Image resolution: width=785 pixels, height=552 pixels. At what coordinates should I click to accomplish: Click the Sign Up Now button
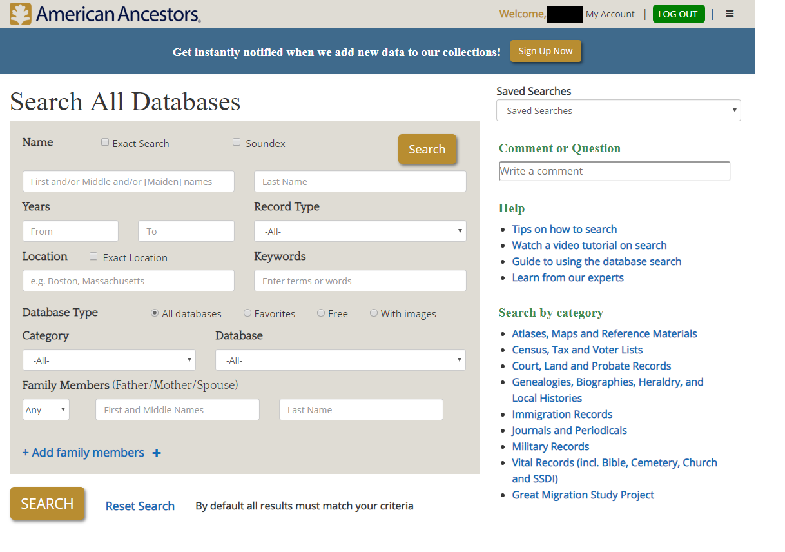click(546, 51)
